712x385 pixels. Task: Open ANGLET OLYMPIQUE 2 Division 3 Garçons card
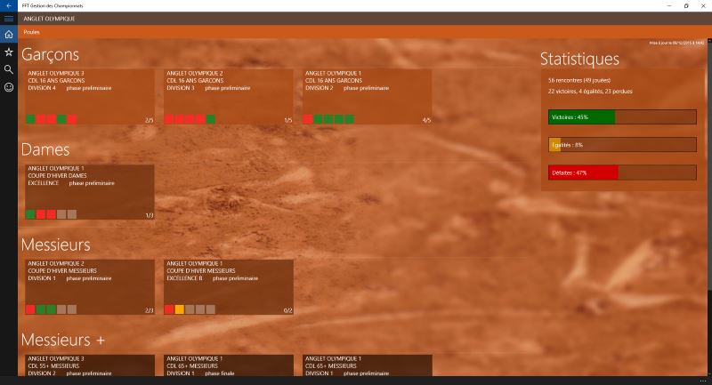(229, 97)
